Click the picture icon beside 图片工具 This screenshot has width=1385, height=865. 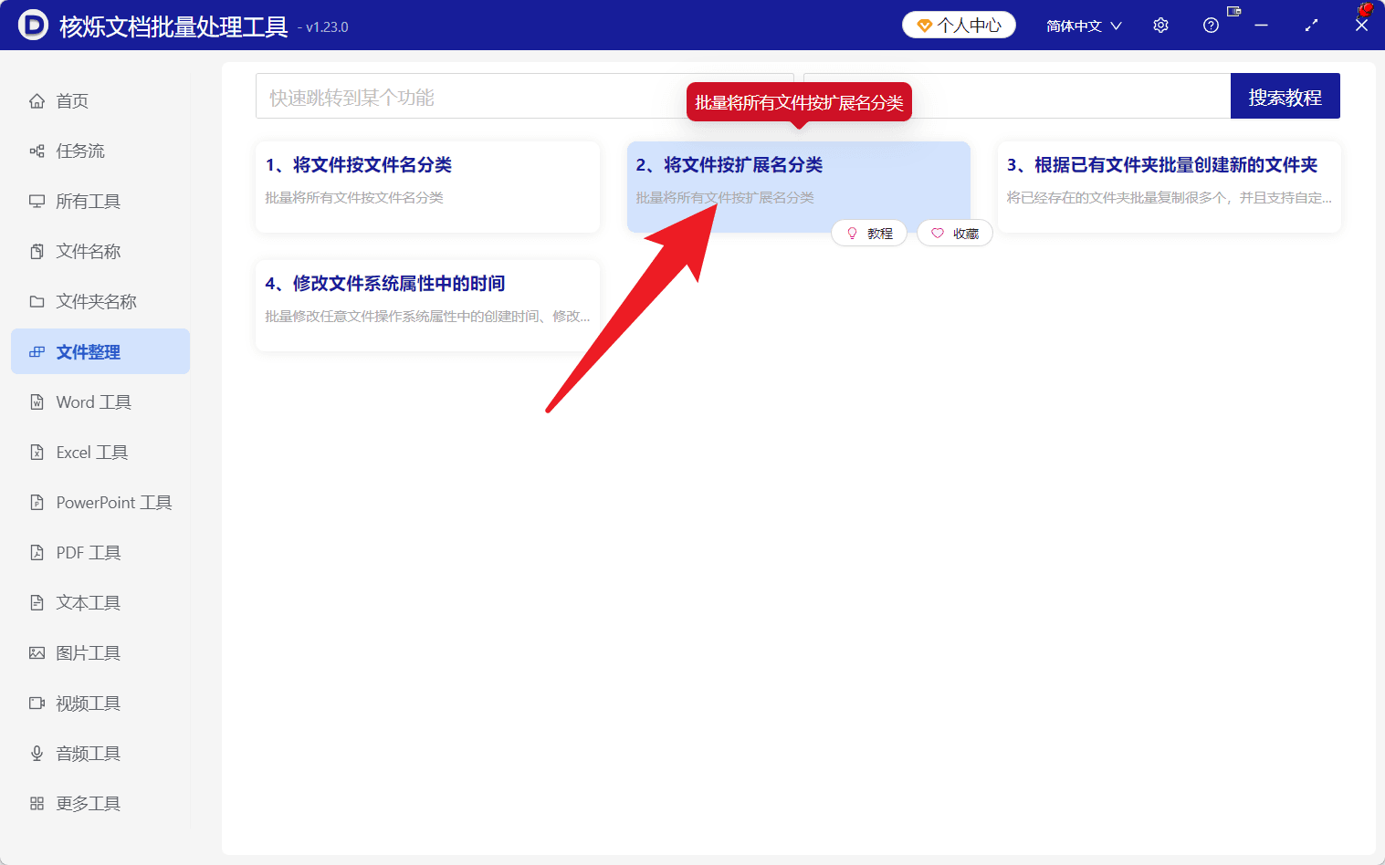(x=37, y=653)
